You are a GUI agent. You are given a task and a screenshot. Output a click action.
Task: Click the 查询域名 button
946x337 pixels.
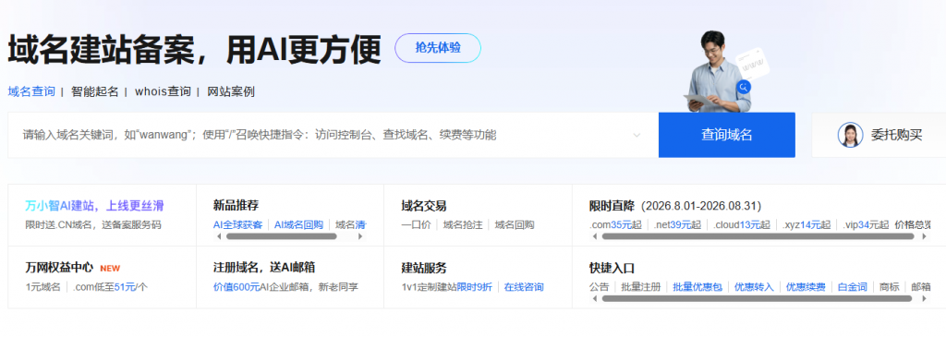click(727, 135)
